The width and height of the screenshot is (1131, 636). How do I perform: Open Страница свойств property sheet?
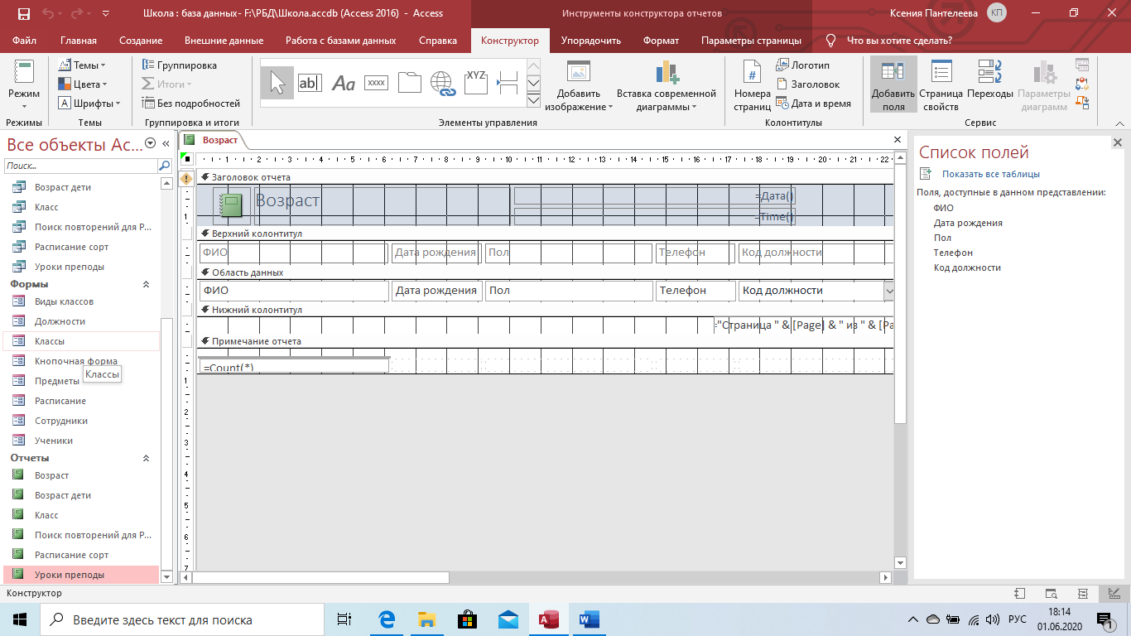(x=941, y=87)
